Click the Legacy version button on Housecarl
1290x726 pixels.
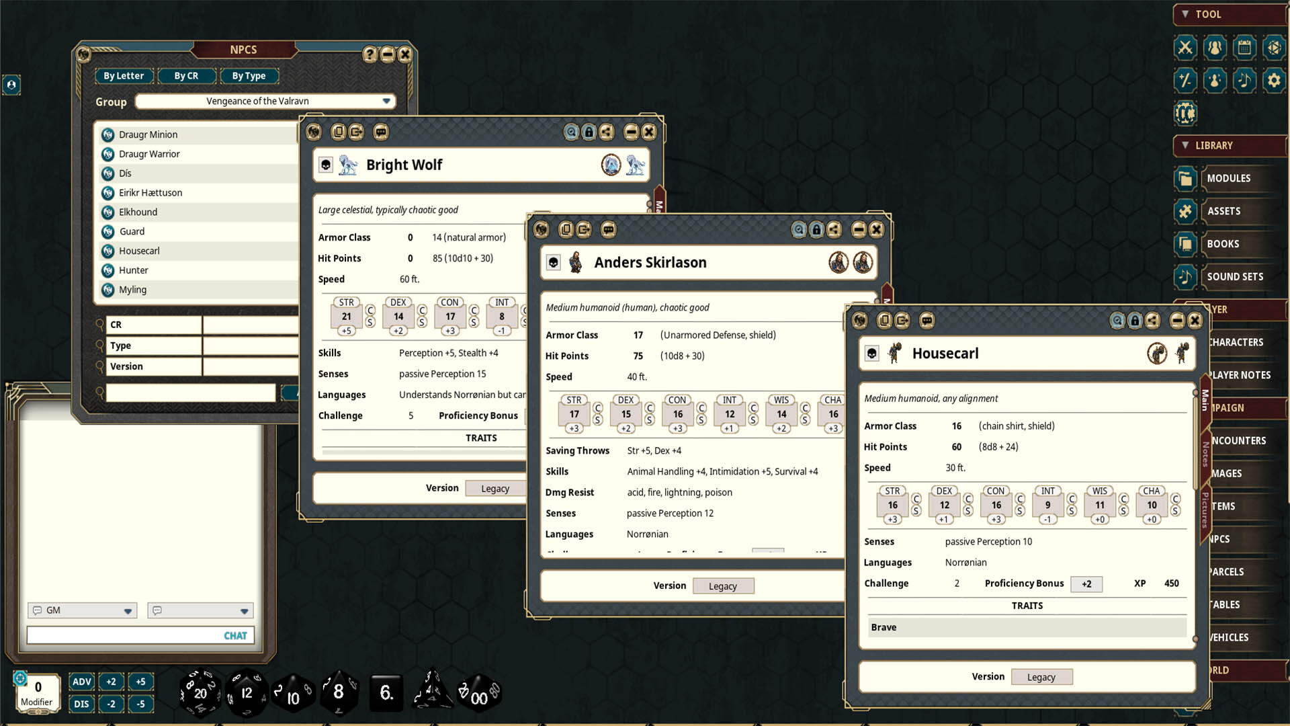tap(1041, 677)
